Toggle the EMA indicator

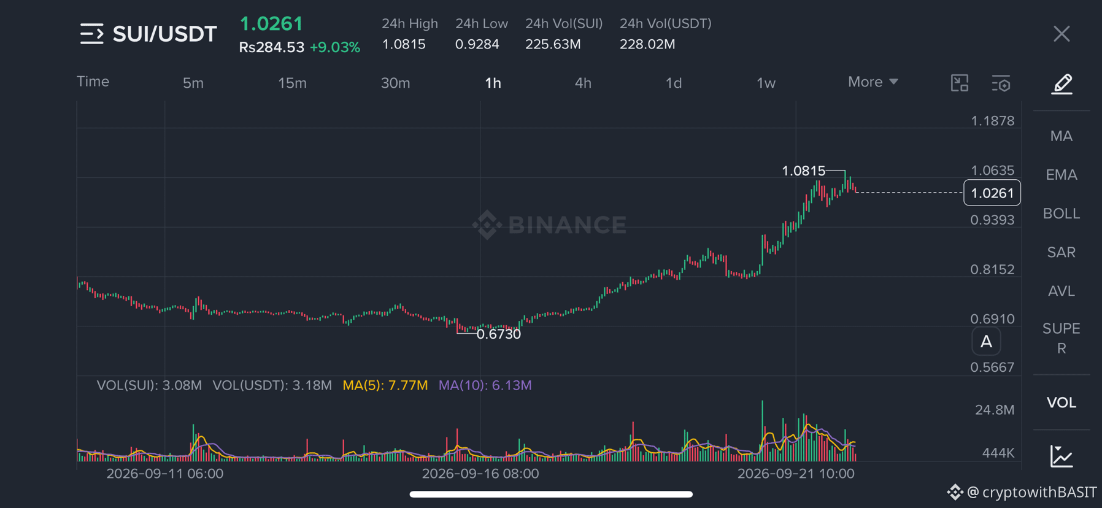click(x=1062, y=175)
